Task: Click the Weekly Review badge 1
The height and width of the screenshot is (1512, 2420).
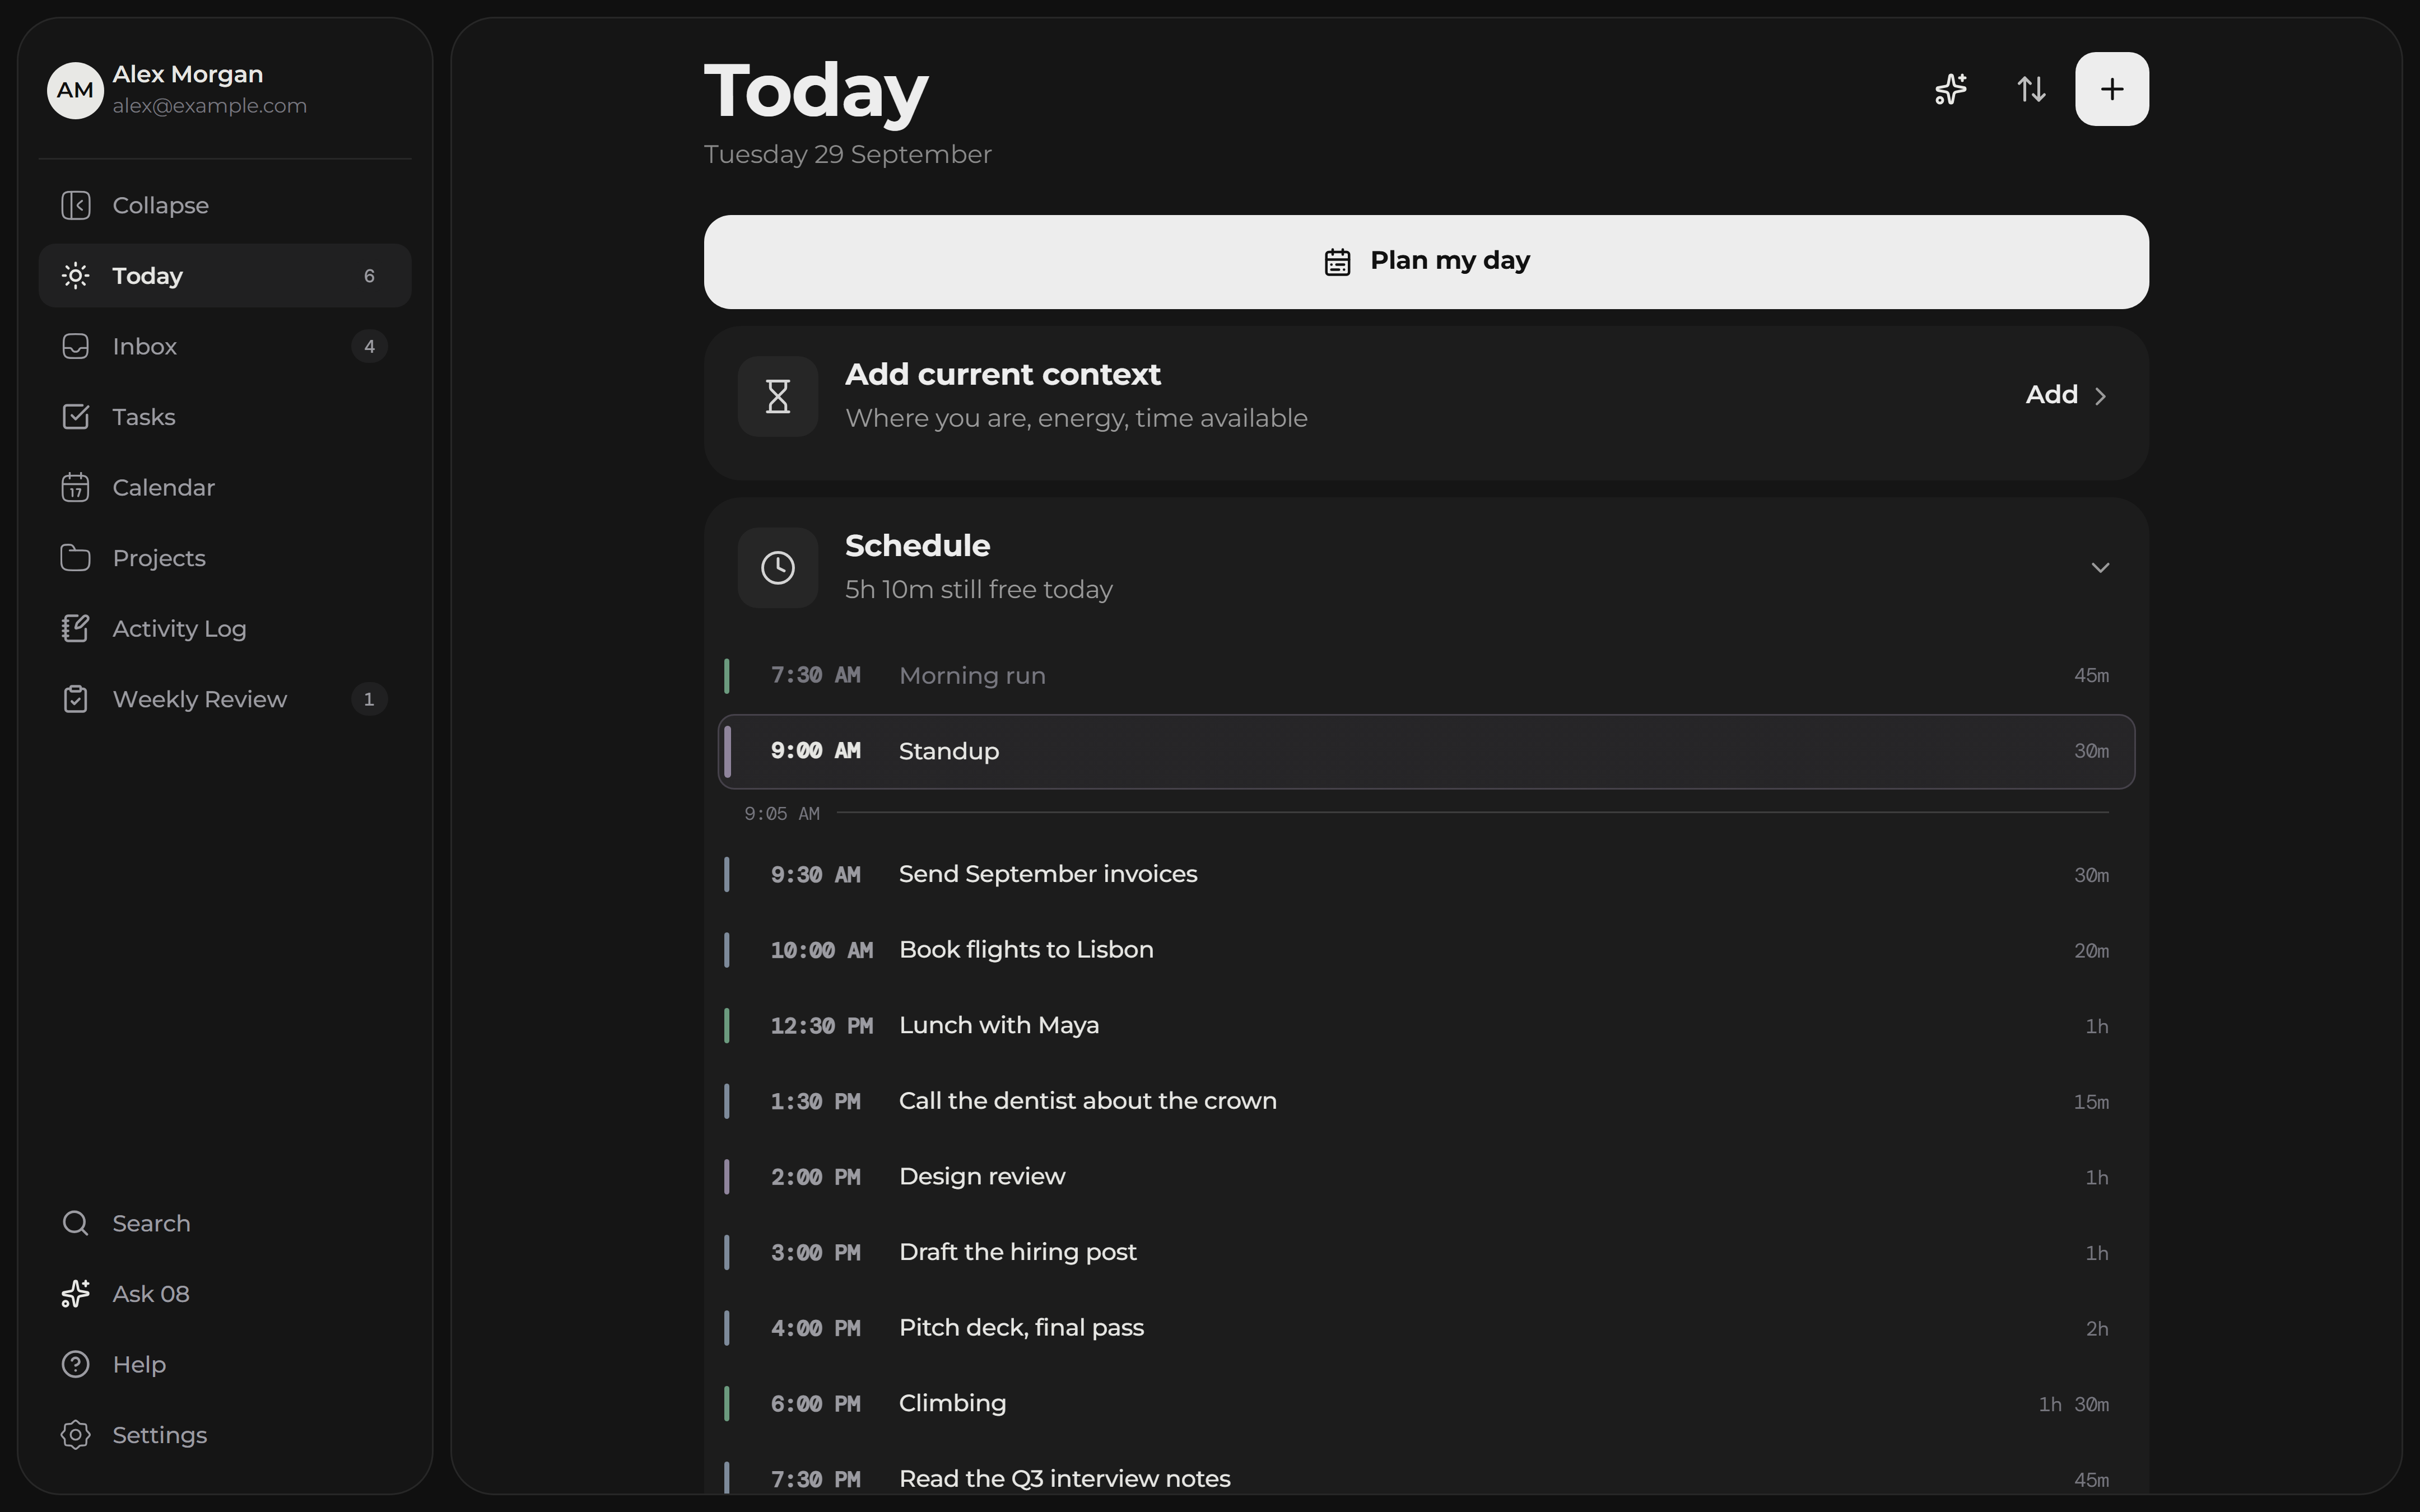Action: (x=369, y=699)
